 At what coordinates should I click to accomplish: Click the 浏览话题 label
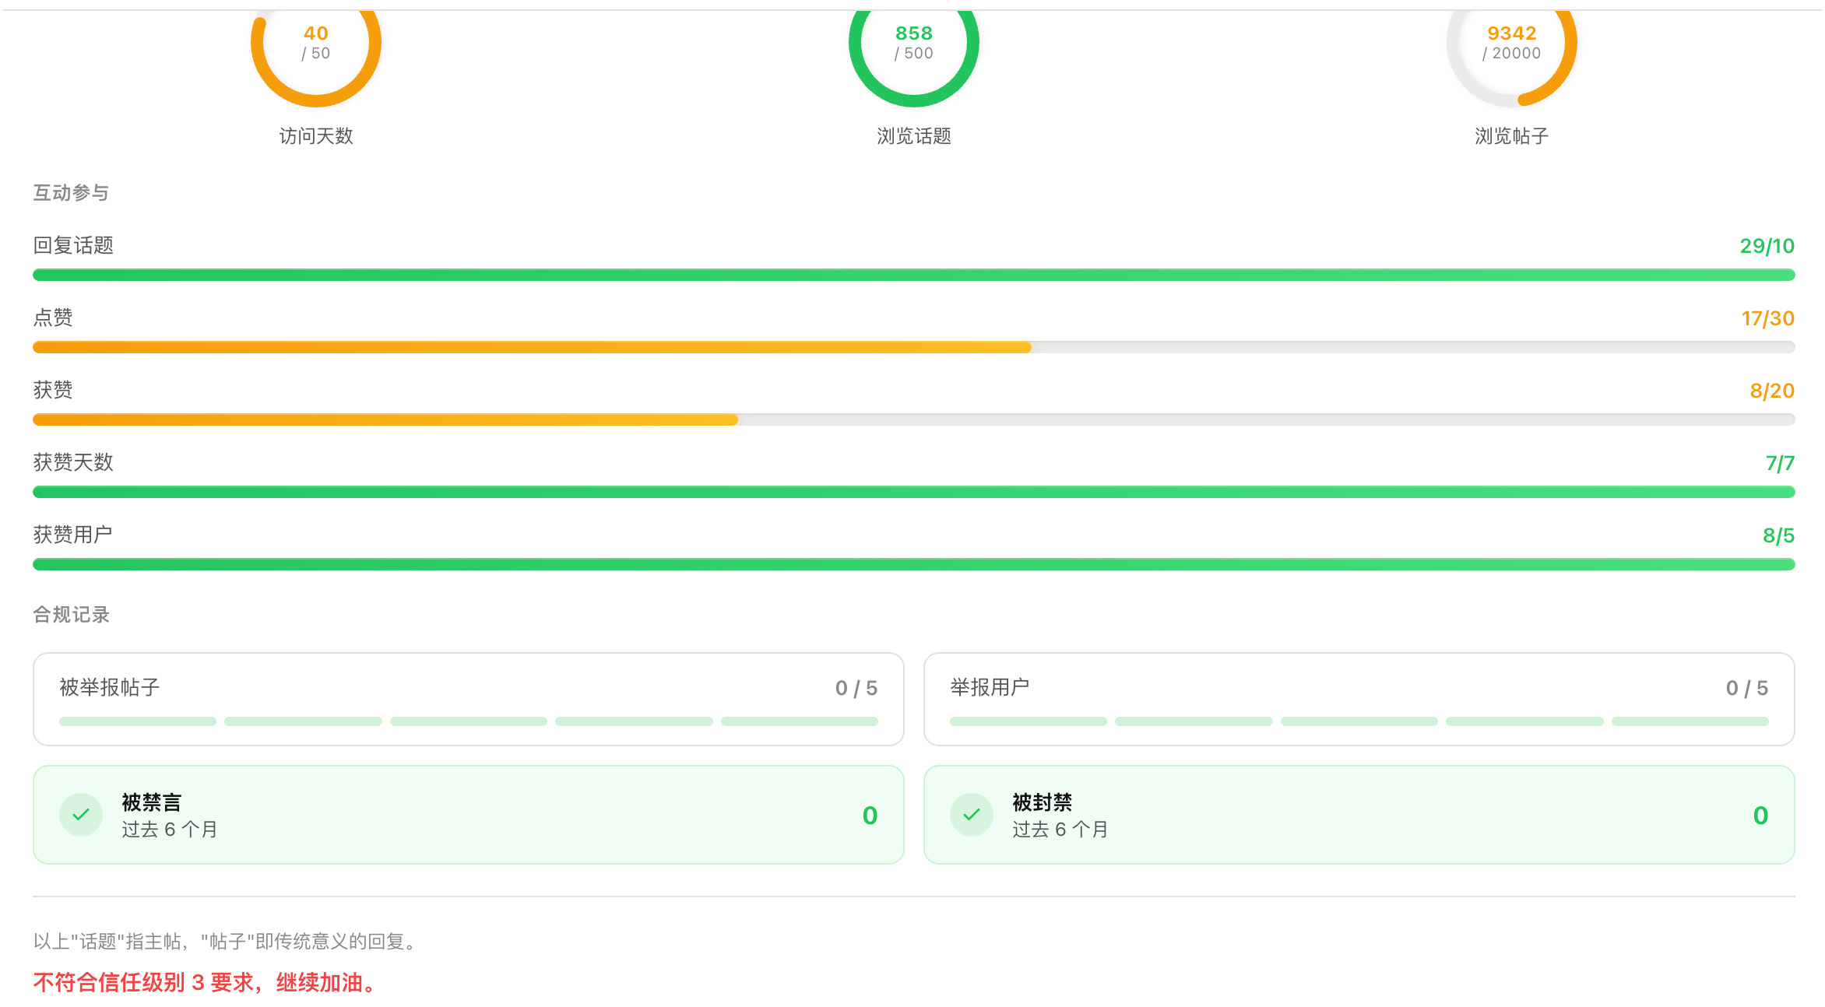pos(914,136)
